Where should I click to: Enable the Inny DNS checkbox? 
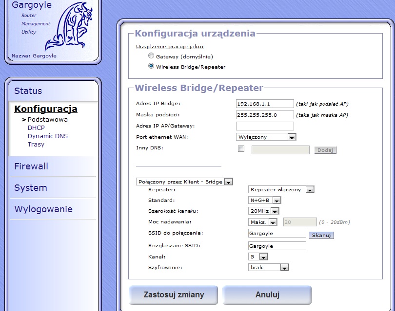click(x=241, y=148)
